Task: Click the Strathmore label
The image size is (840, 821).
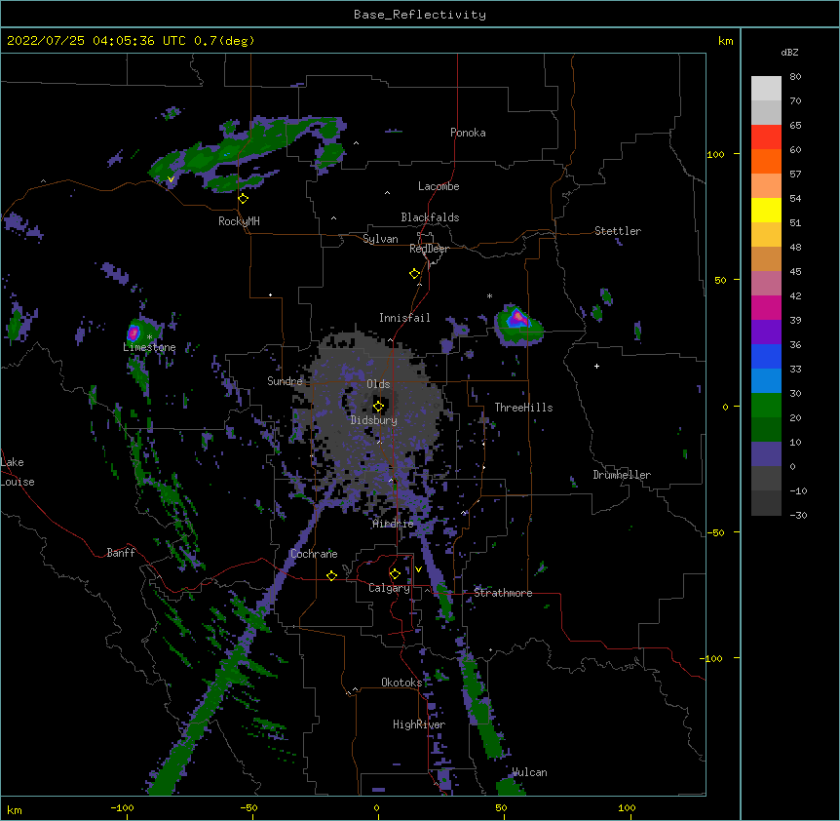Action: pyautogui.click(x=503, y=593)
